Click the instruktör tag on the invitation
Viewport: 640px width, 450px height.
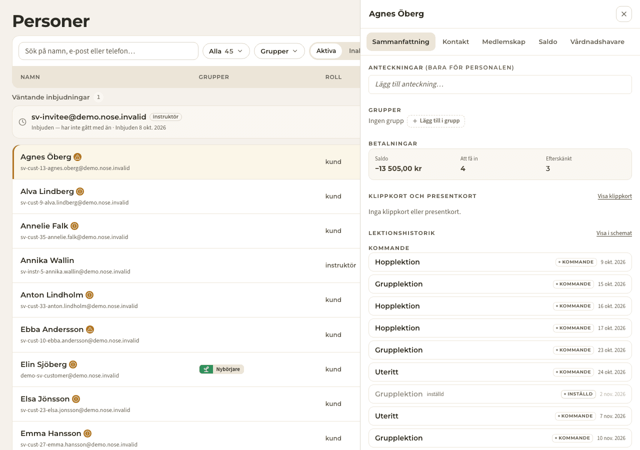point(165,116)
